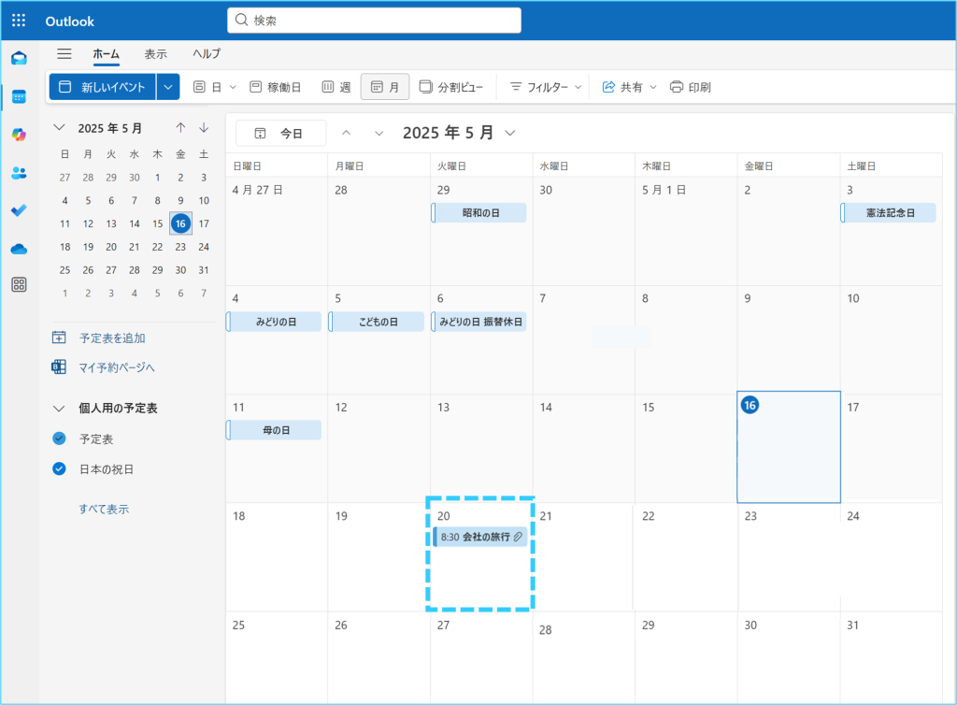Click the 新しいイベント button

103,87
